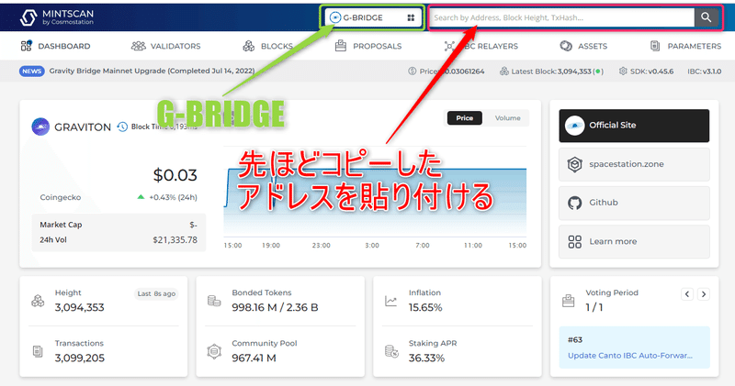Click the chain grid icon beside G-BRIDGE
735x386 pixels.
tap(411, 17)
